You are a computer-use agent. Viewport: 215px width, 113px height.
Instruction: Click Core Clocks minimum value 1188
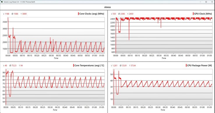pyautogui.click(x=7, y=14)
